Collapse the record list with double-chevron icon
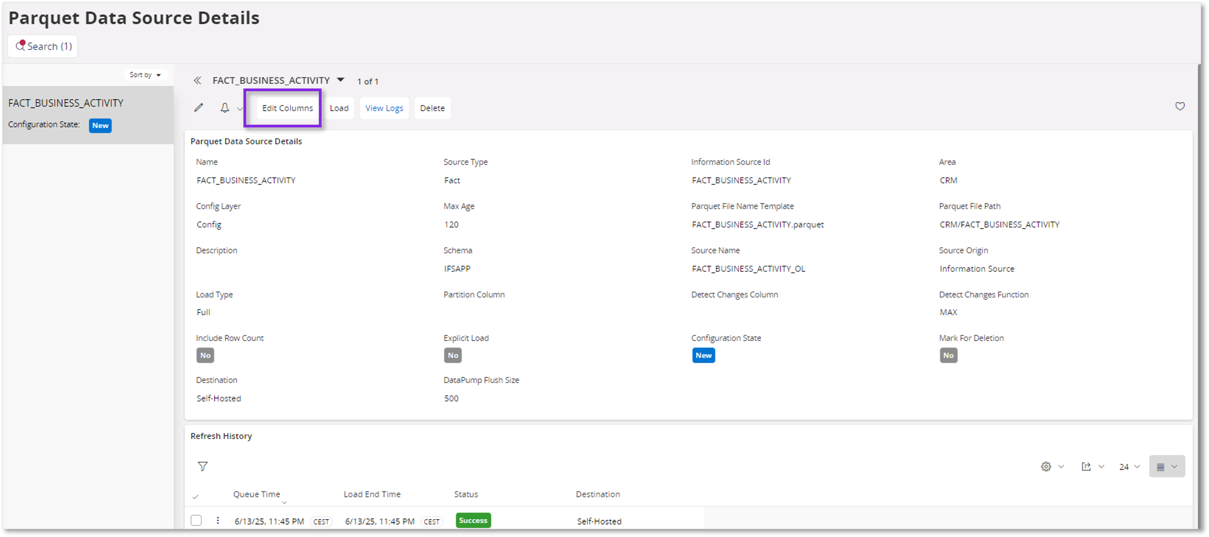Viewport: 1209px width, 537px height. coord(198,80)
